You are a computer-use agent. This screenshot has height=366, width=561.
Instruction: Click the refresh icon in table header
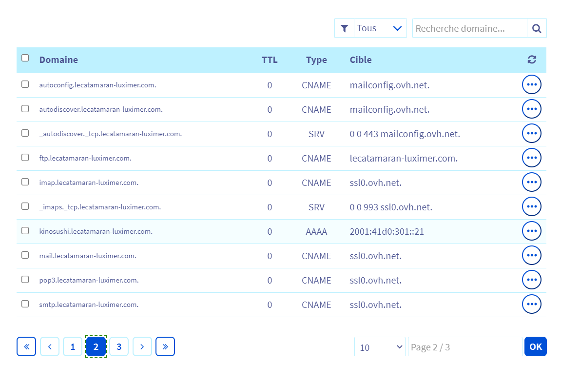pos(532,60)
